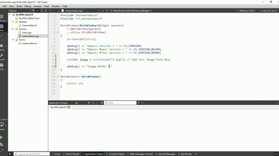Toggle synchronize with editor link icon
Screen dimensions: 279x156
[x=37, y=10]
